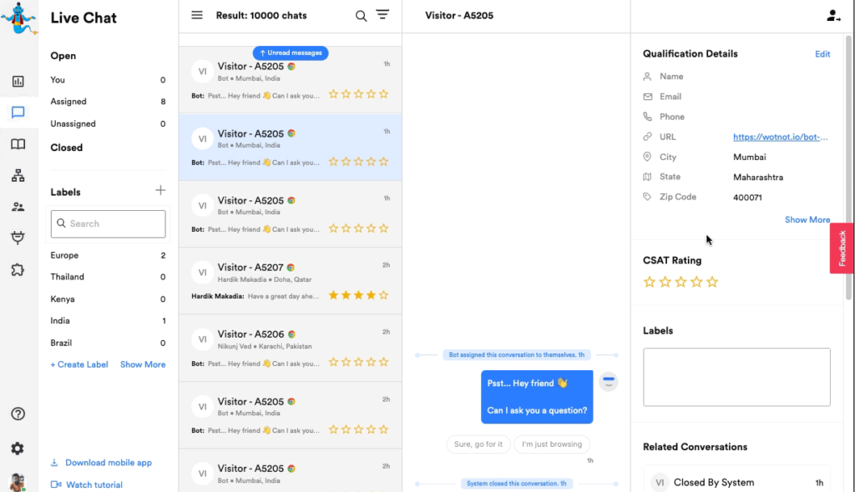Open the filter icon above chat list
The width and height of the screenshot is (855, 492).
(x=382, y=15)
